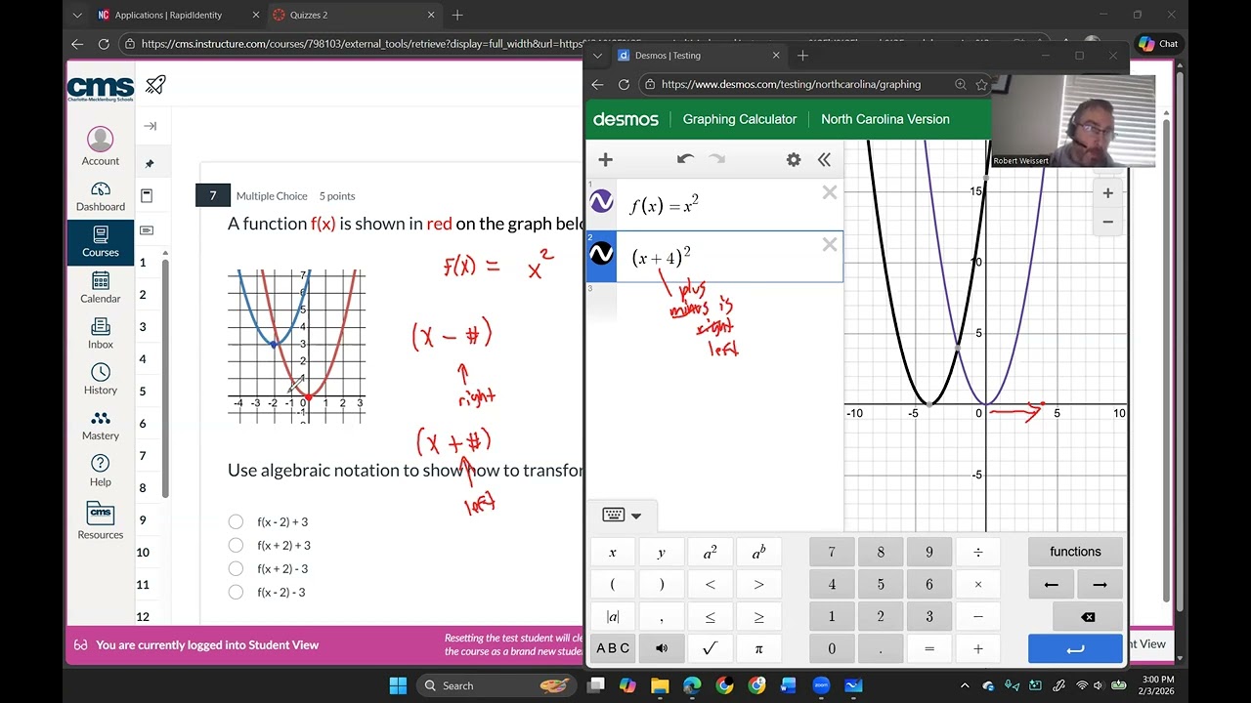Tap the backspace delete key
The height and width of the screenshot is (703, 1251).
pos(1088,617)
